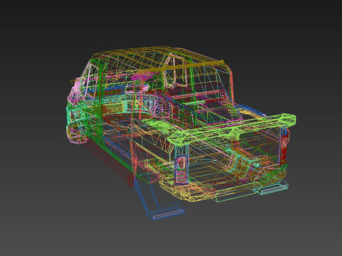Screen dimensions: 342x256
Task: Pick the blue step ramp under the vehicle
Action: click(159, 200)
